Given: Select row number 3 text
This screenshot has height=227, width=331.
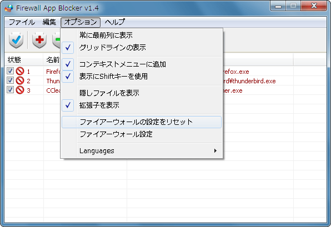Looking at the screenshot, I should pyautogui.click(x=28, y=90).
